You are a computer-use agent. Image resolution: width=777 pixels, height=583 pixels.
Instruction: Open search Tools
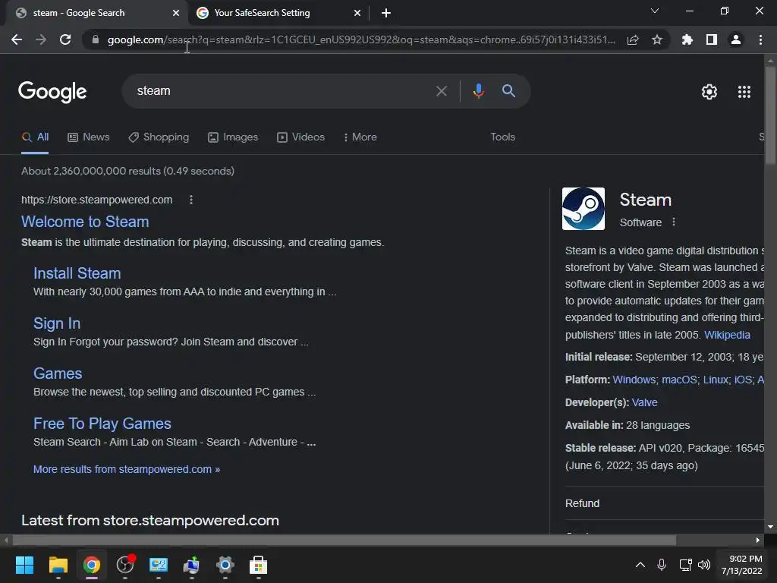tap(502, 137)
